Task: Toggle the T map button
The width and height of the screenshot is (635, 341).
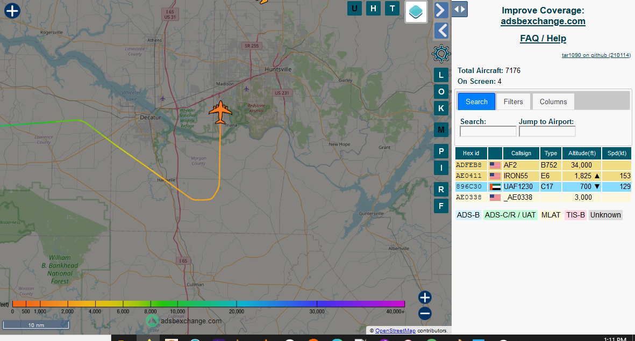Action: point(392,8)
